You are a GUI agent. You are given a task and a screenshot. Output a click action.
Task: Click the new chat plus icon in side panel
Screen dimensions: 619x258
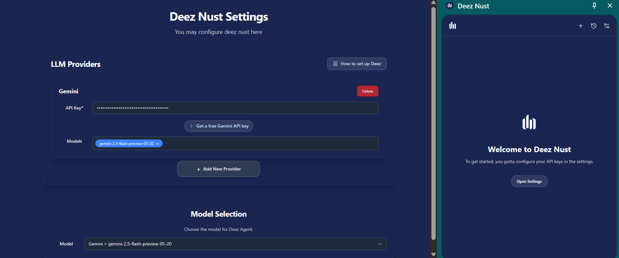coord(581,26)
